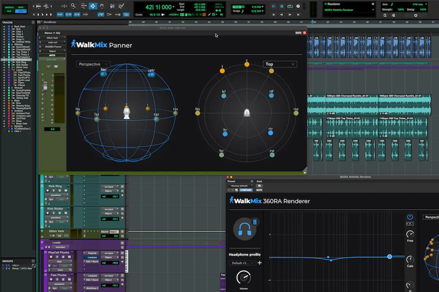Open the Top view dropdown in Panner
Viewport: 439px width, 292px height.
[280, 64]
